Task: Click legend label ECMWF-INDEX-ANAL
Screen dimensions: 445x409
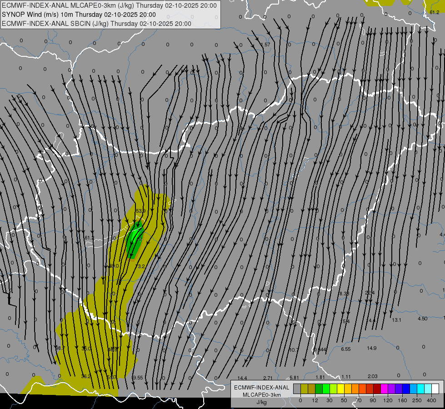Action: pos(262,388)
